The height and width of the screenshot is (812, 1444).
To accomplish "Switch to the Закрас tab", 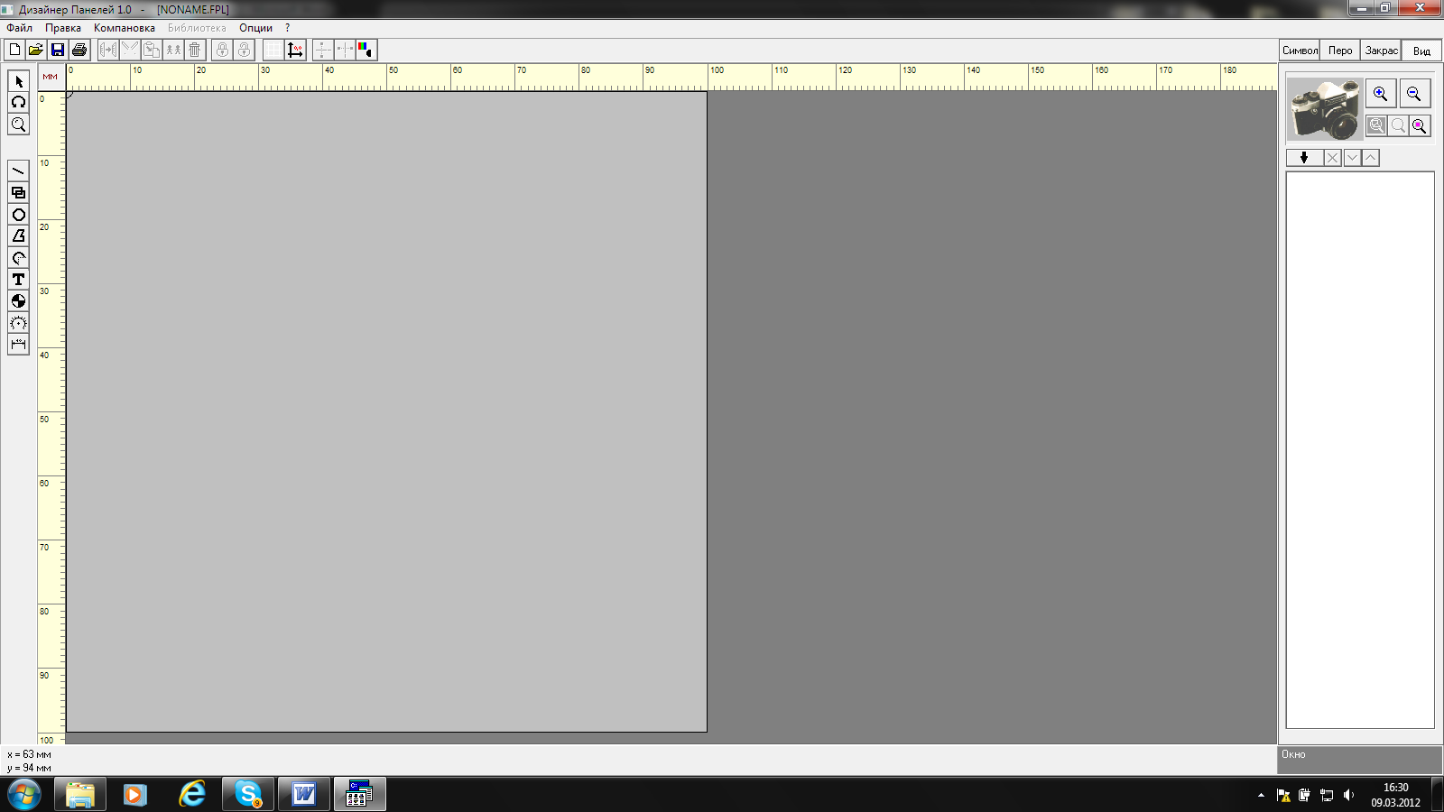I will pos(1381,51).
